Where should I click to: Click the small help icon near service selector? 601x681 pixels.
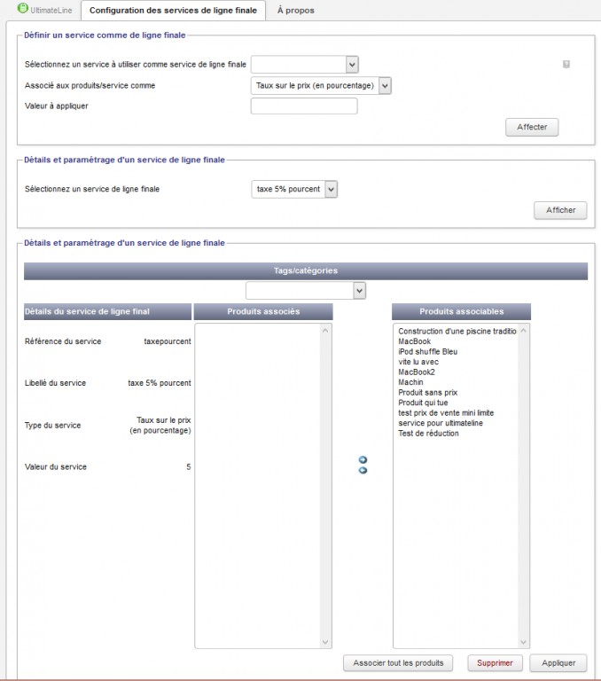tap(566, 64)
